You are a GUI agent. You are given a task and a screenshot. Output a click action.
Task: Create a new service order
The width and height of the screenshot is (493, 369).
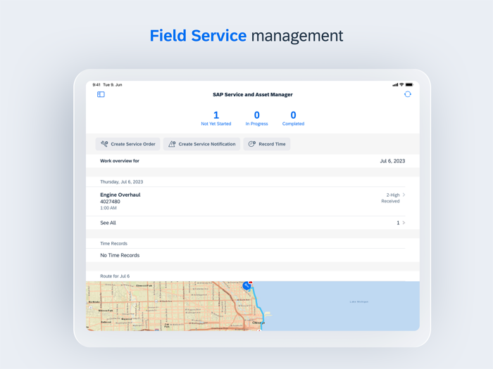pyautogui.click(x=128, y=144)
